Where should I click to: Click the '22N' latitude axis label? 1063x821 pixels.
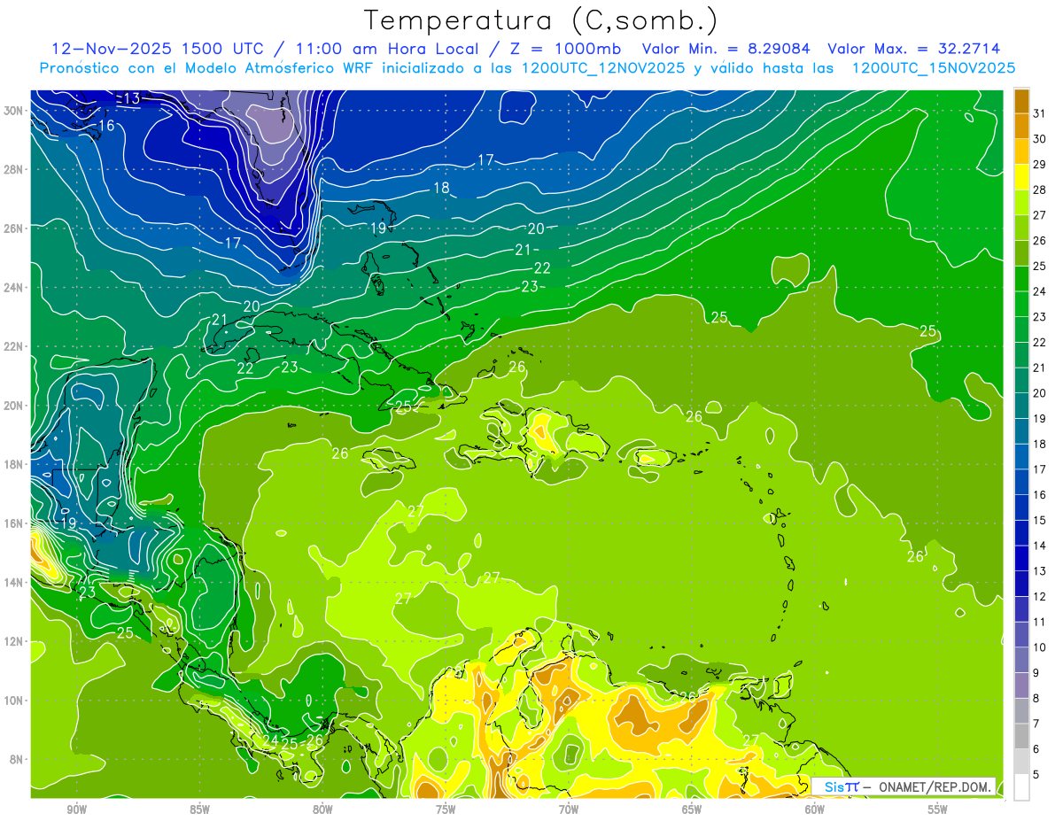point(14,346)
